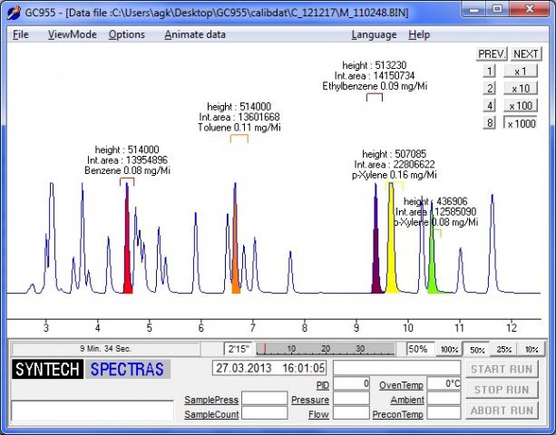This screenshot has height=435, width=556.
Task: Click the Benzene 0.08 mg/Mi label
Action: coord(127,170)
